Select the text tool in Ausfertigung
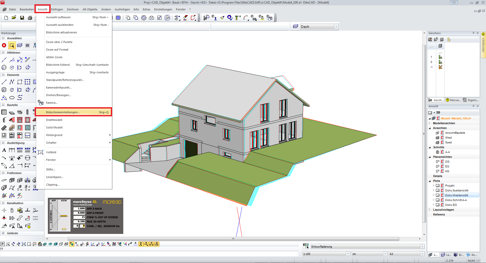Image resolution: width=486 pixels, height=263 pixels. click(4, 150)
